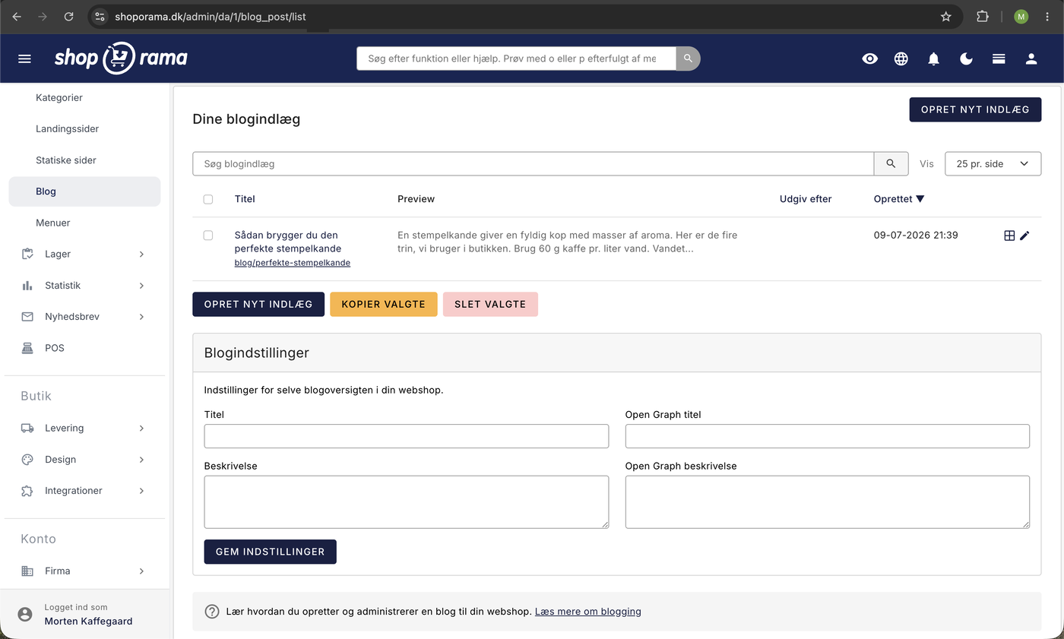
Task: Go back in browser history
Action: pyautogui.click(x=17, y=16)
